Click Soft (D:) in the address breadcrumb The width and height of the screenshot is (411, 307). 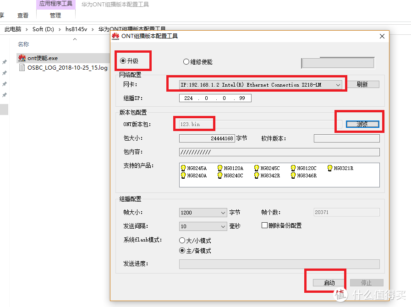click(43, 29)
